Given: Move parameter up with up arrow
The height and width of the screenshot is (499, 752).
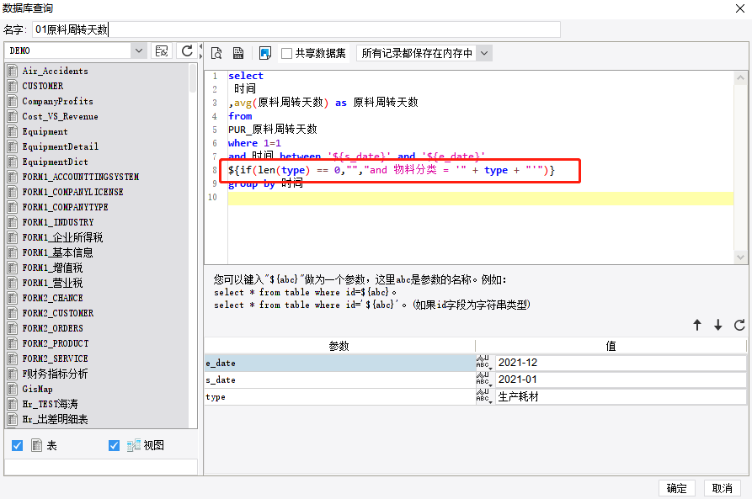Looking at the screenshot, I should point(697,325).
